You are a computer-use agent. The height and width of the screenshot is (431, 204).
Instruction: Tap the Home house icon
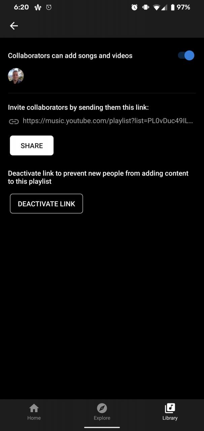(34, 408)
